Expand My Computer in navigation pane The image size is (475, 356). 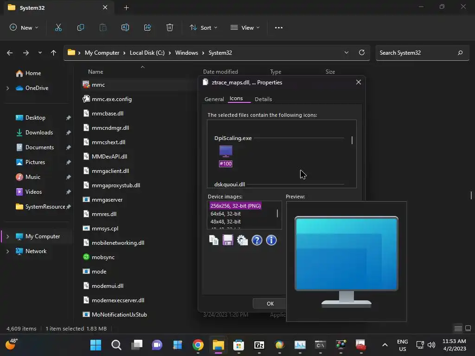[x=7, y=236]
